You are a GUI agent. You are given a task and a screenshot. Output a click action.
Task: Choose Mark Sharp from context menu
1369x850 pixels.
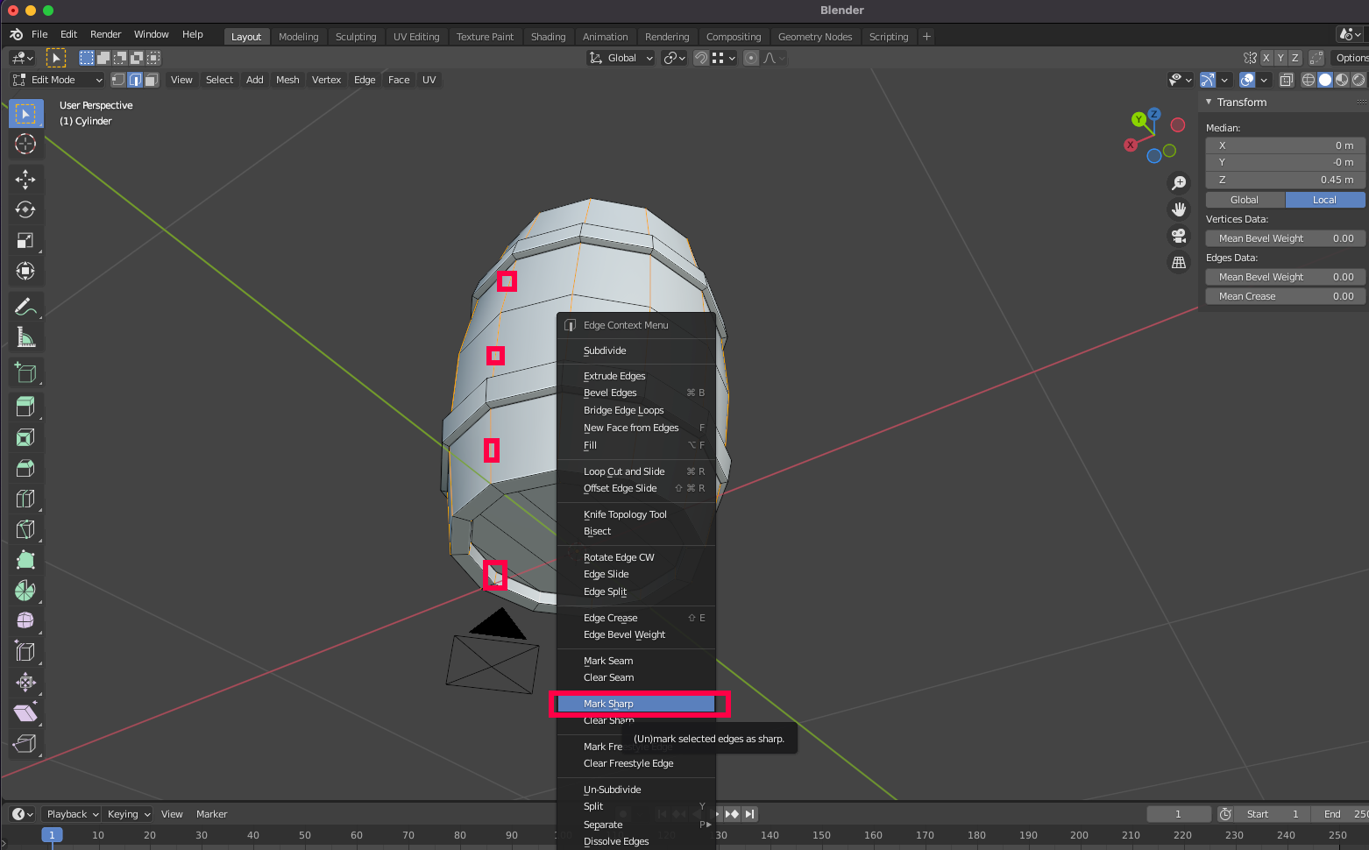(x=636, y=704)
